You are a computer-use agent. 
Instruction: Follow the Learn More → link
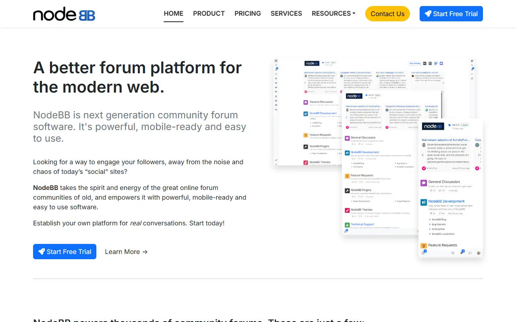tap(126, 252)
